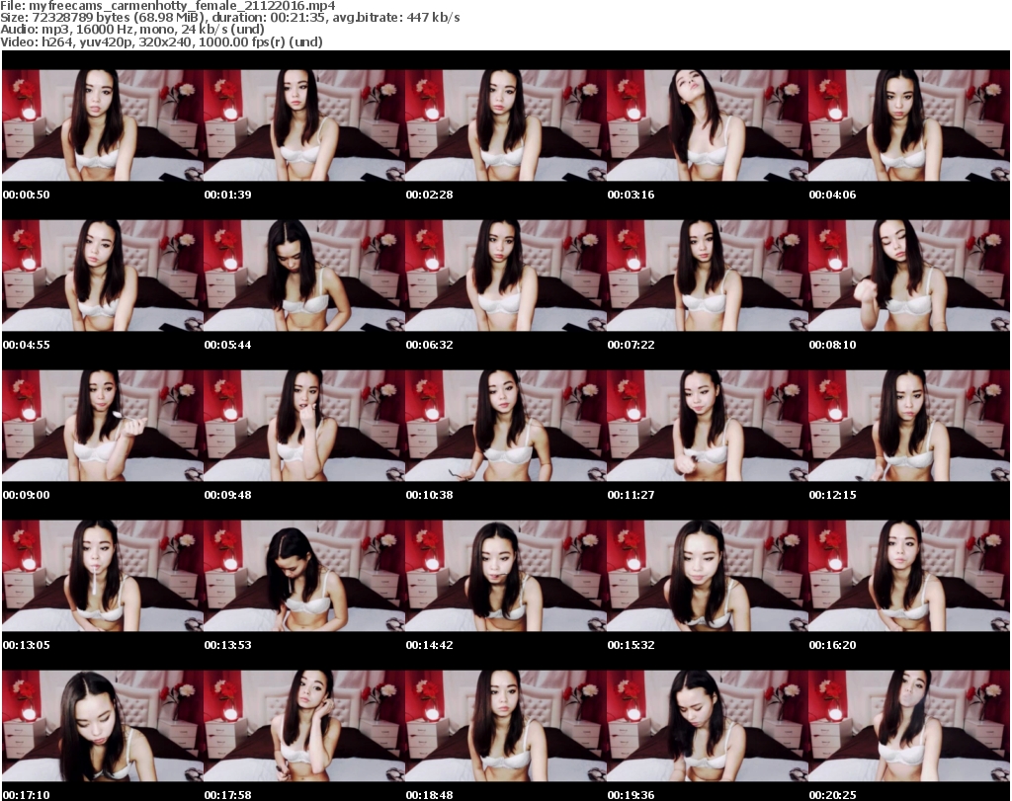Select the thumbnail at 00:08:10

point(908,276)
